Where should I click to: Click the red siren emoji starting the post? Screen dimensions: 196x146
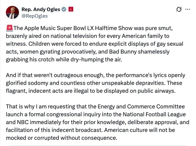tap(9, 28)
